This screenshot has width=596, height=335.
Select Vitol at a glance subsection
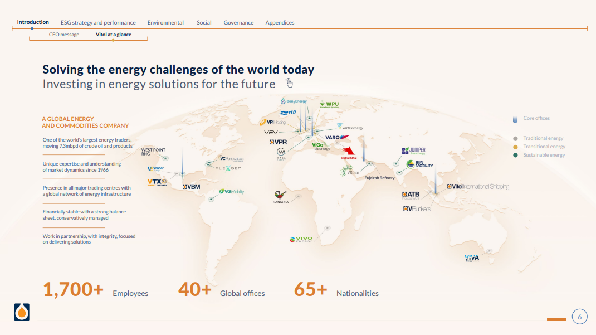tap(113, 34)
